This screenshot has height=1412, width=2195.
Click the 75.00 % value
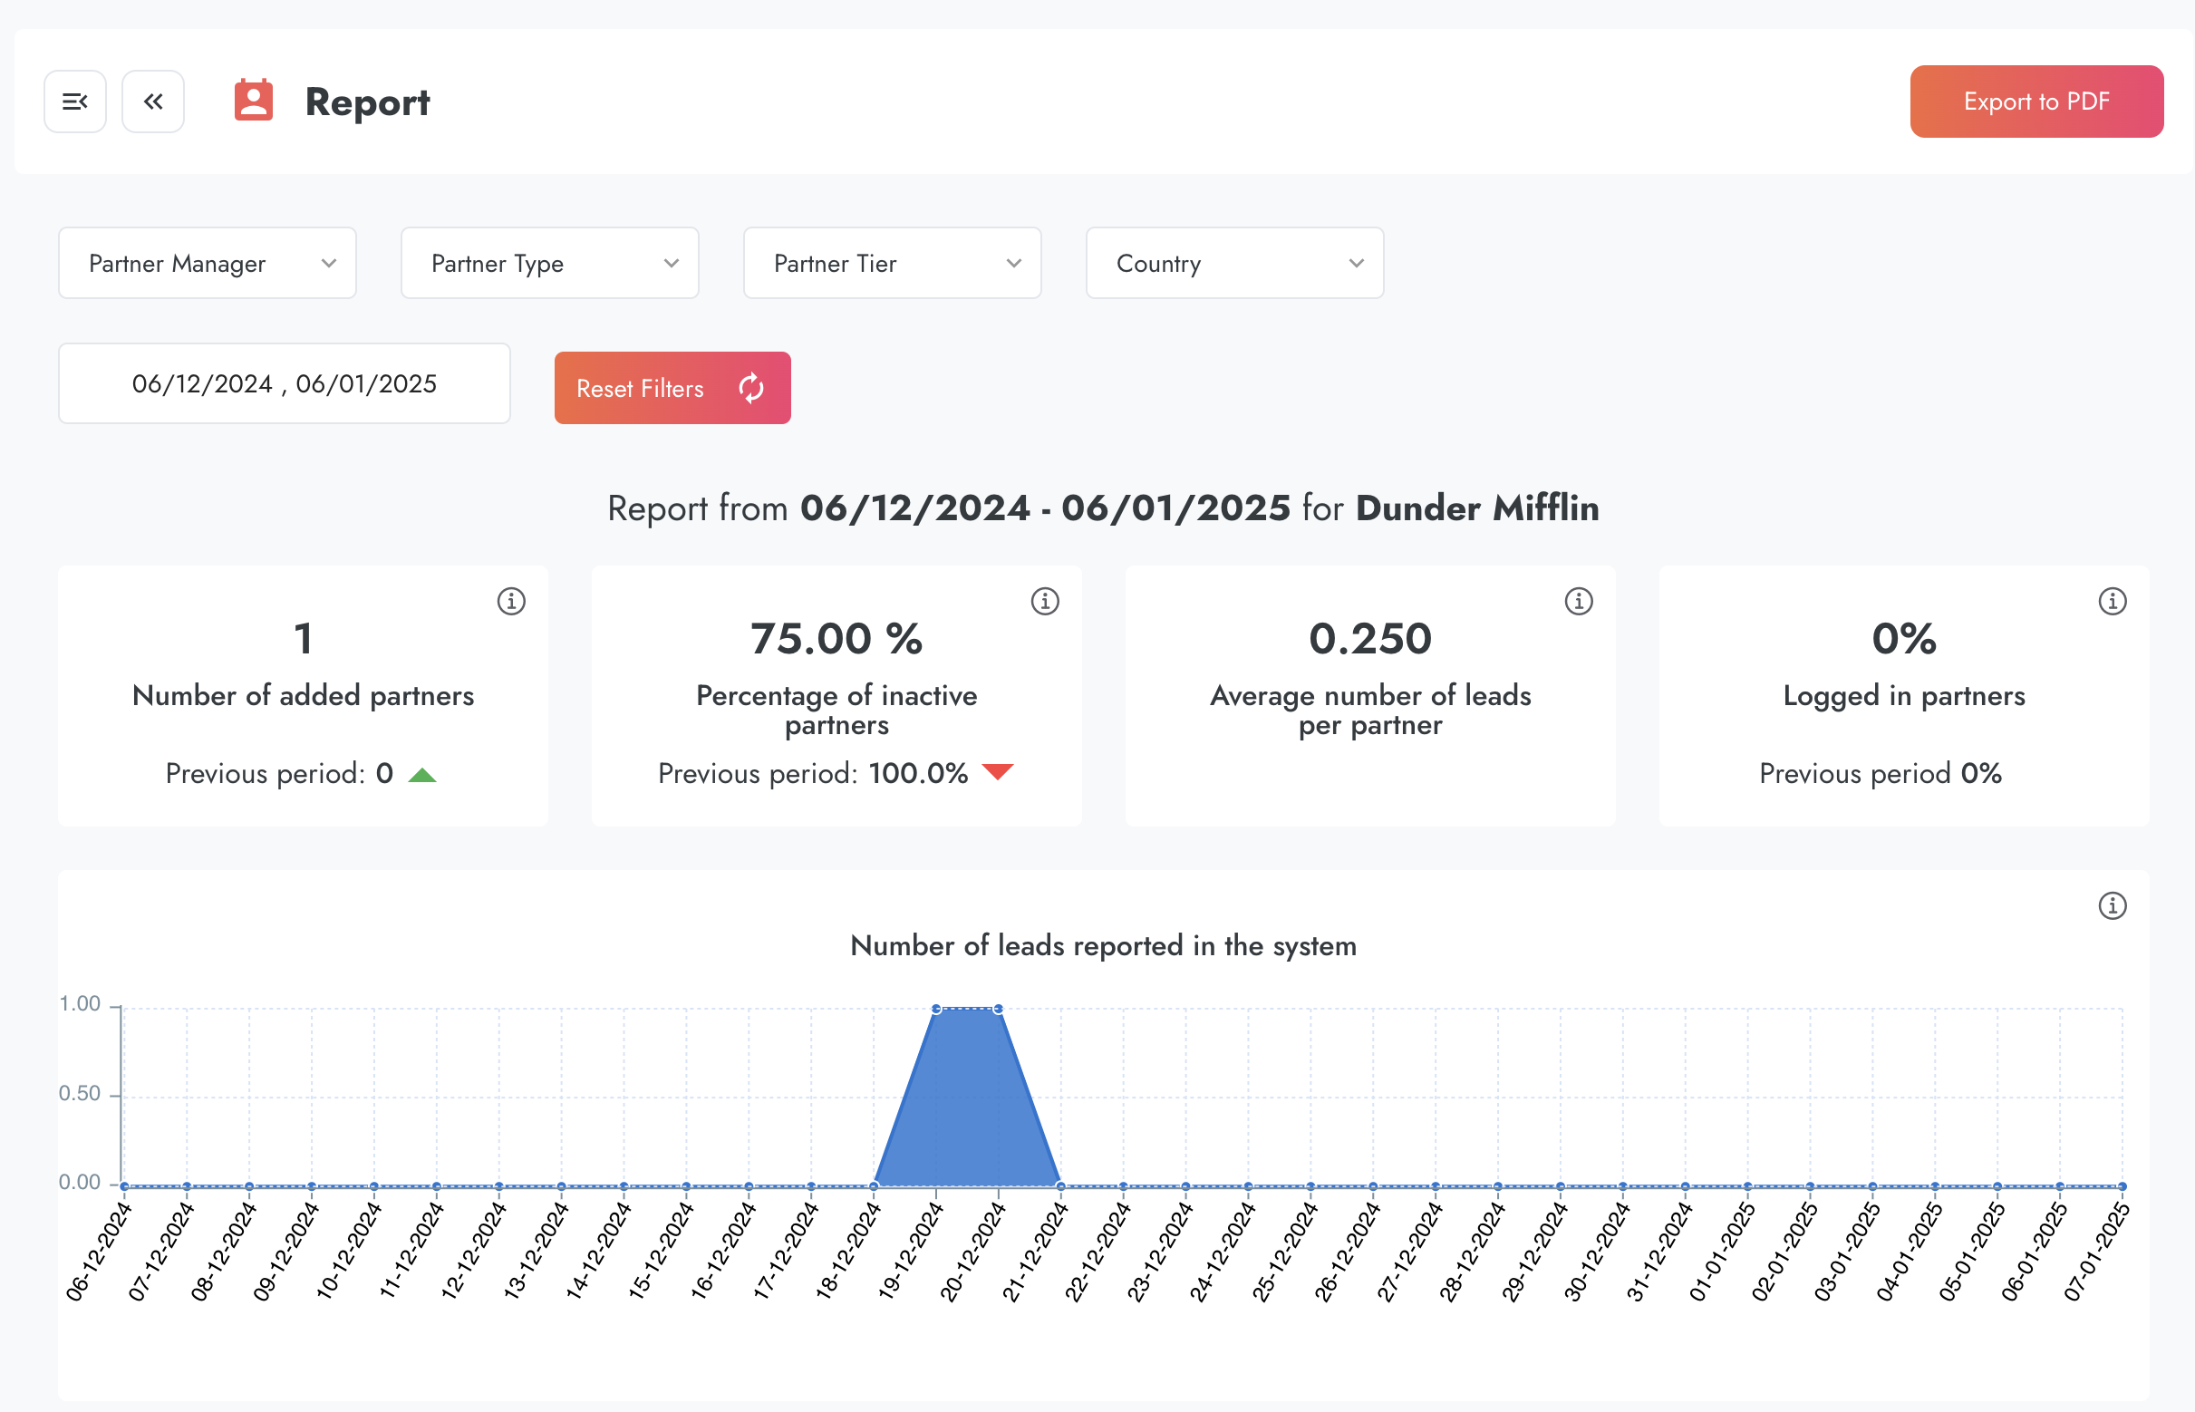836,639
